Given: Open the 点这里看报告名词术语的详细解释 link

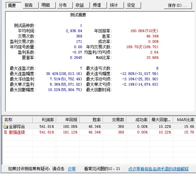Looking at the screenshot, I should 159,169.
